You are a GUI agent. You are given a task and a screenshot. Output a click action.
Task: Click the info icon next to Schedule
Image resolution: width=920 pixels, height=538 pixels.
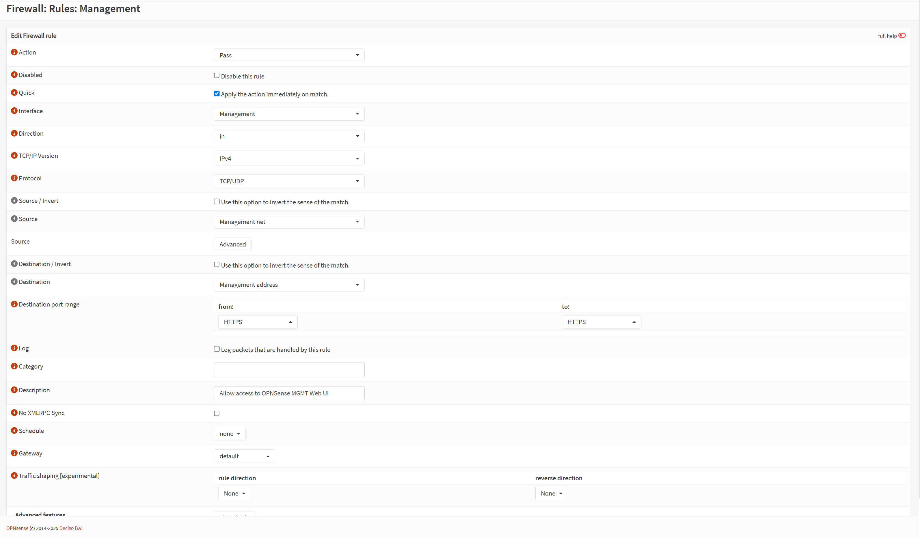14,431
